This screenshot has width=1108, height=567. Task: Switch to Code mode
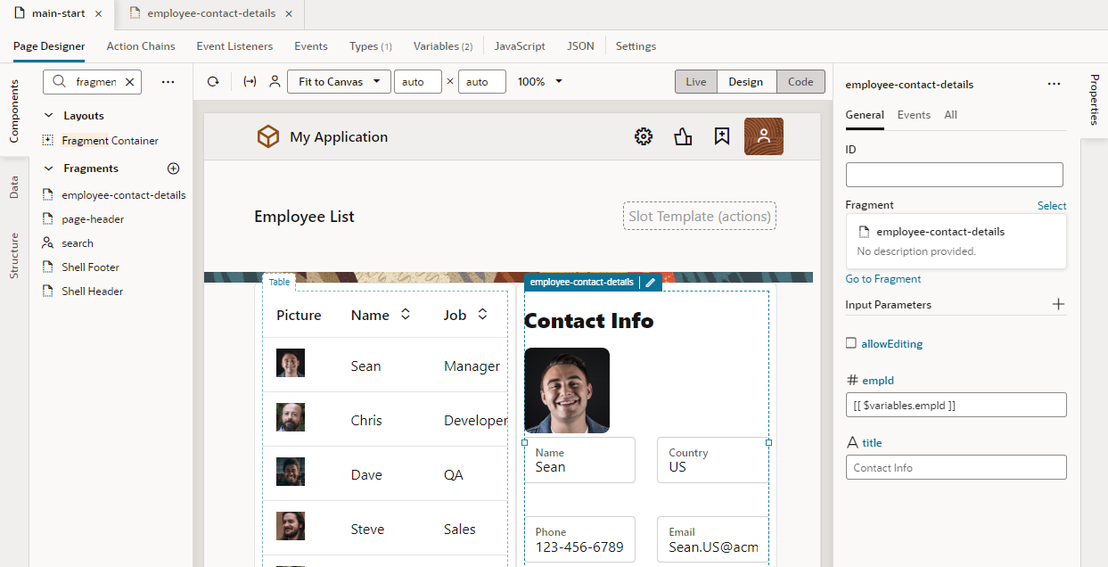(x=800, y=82)
